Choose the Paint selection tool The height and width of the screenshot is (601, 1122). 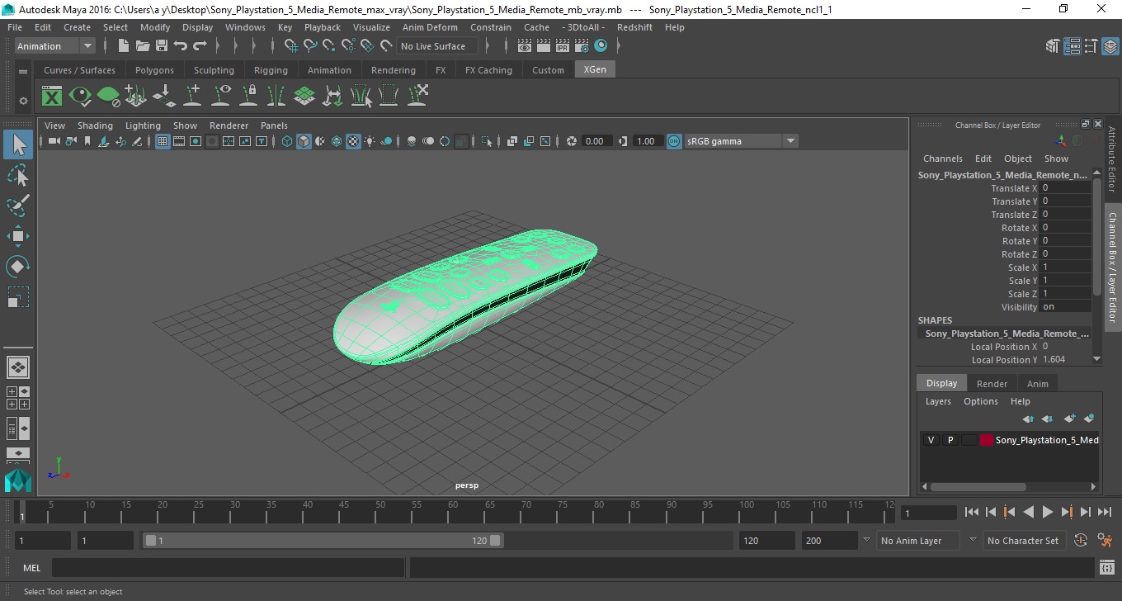pyautogui.click(x=18, y=206)
